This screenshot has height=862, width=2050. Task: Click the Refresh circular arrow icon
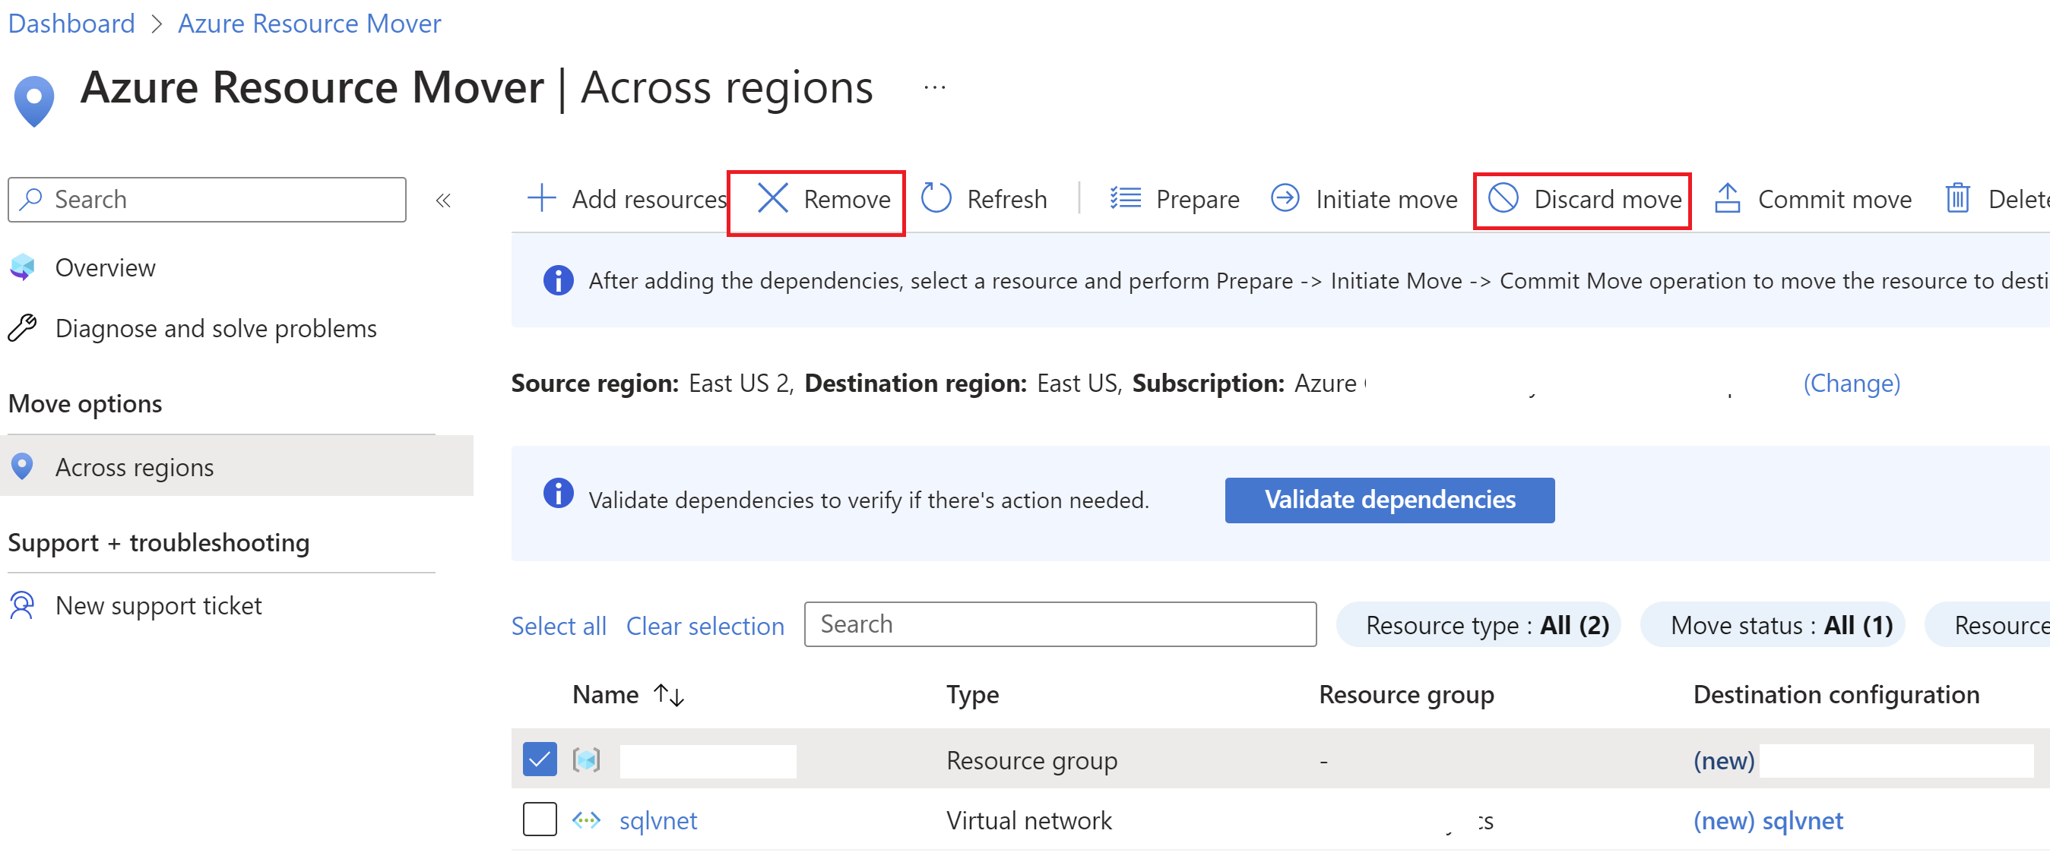[x=936, y=198]
